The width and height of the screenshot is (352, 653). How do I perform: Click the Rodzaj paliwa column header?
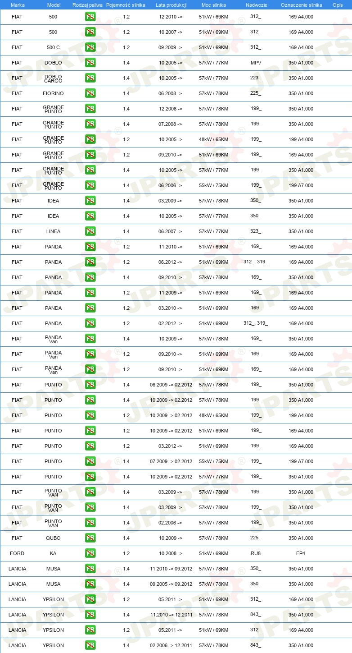pos(87,5)
